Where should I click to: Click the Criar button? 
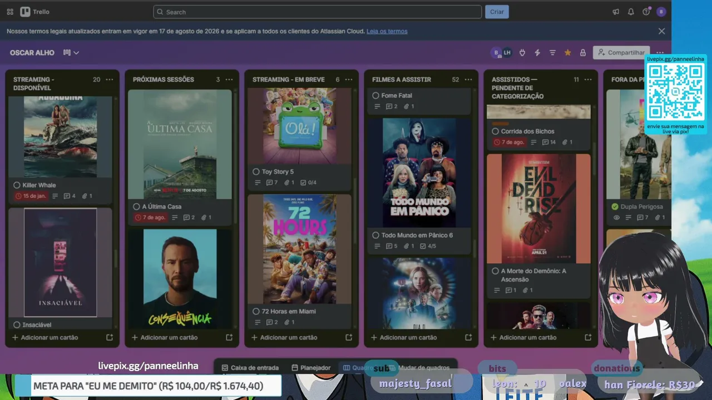[497, 12]
